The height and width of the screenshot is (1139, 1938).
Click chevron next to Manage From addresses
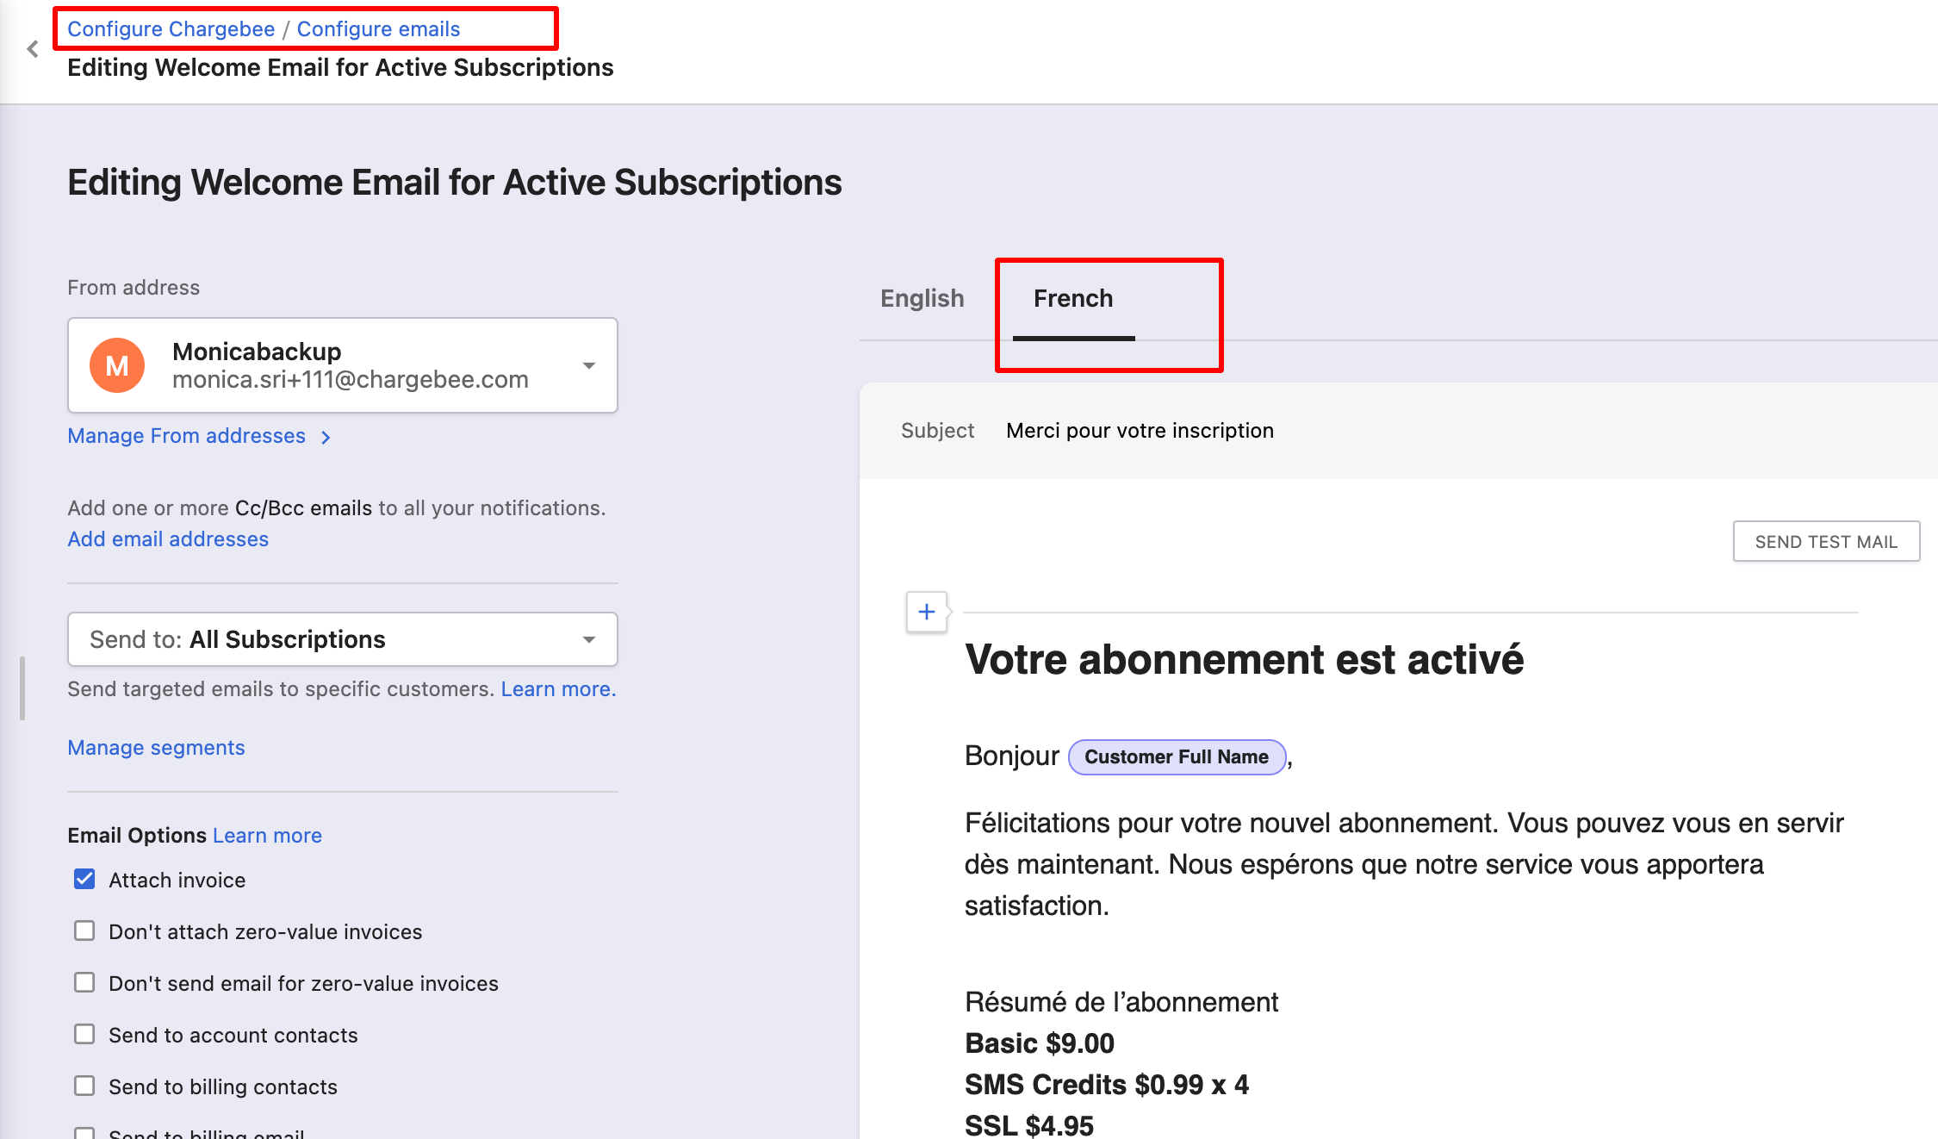[x=326, y=438]
